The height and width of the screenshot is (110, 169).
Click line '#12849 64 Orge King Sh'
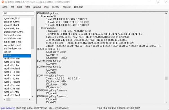pyautogui.click(x=49, y=61)
